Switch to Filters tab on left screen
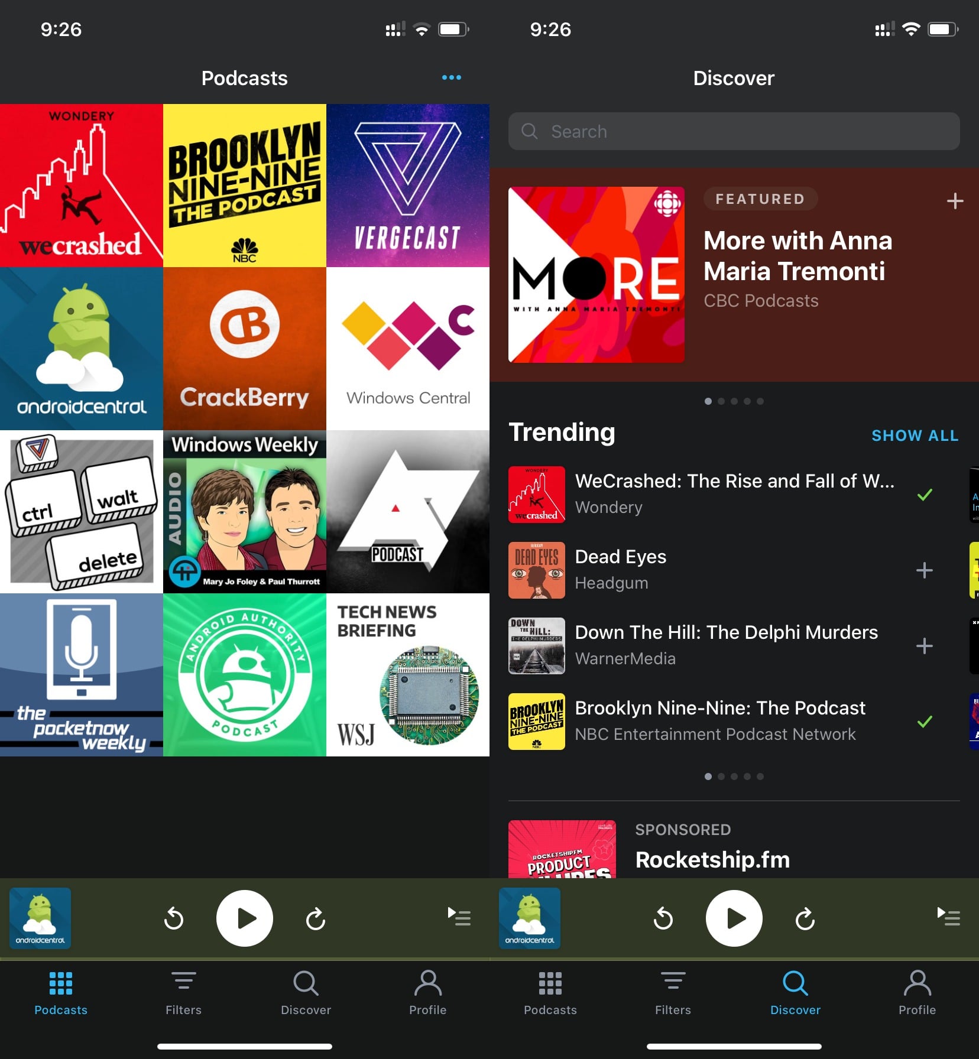Image resolution: width=979 pixels, height=1059 pixels. [183, 992]
